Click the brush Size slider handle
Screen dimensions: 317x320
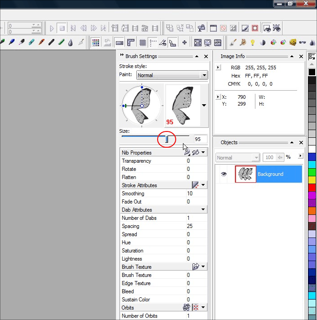coord(167,139)
